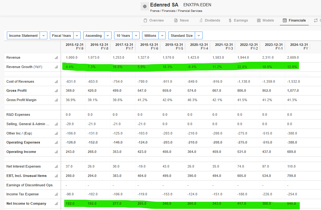Click the -515.0 Other Inc / (Exp) value
This screenshot has width=321, height=210.
tap(267, 133)
